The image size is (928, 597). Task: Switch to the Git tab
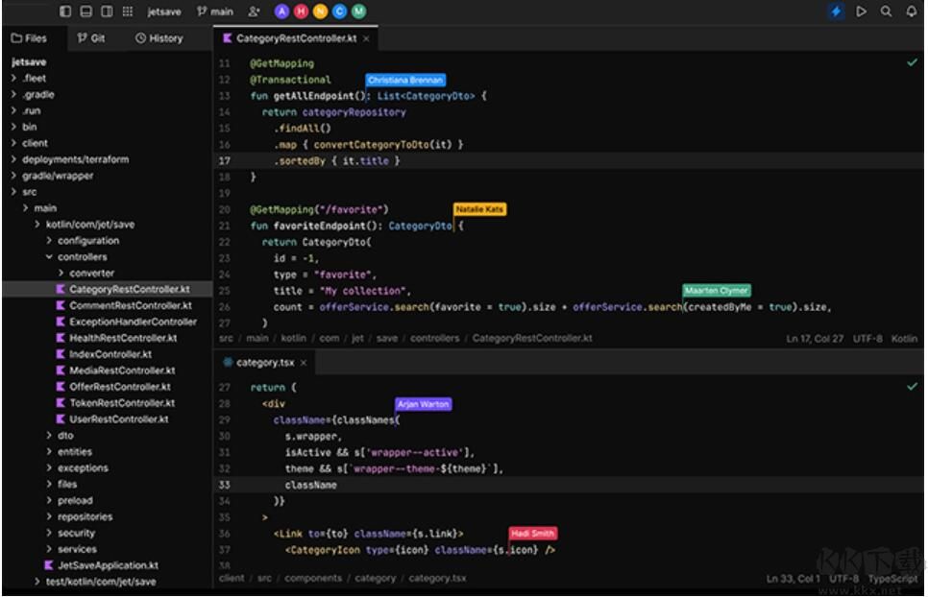coord(91,38)
